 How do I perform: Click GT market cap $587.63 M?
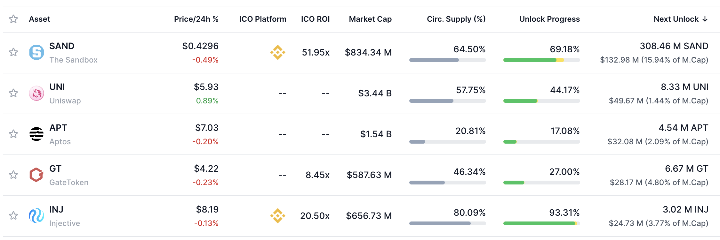(x=369, y=175)
